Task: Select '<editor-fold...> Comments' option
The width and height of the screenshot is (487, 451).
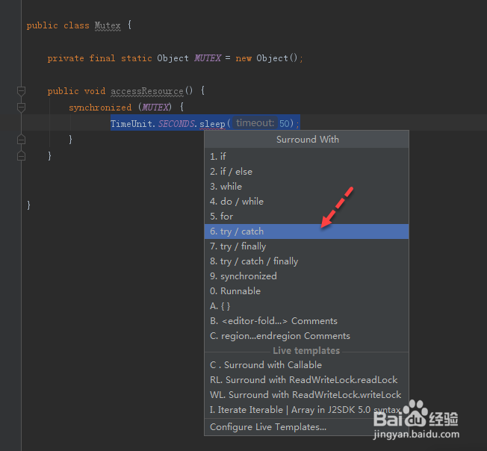Action: pyautogui.click(x=306, y=321)
